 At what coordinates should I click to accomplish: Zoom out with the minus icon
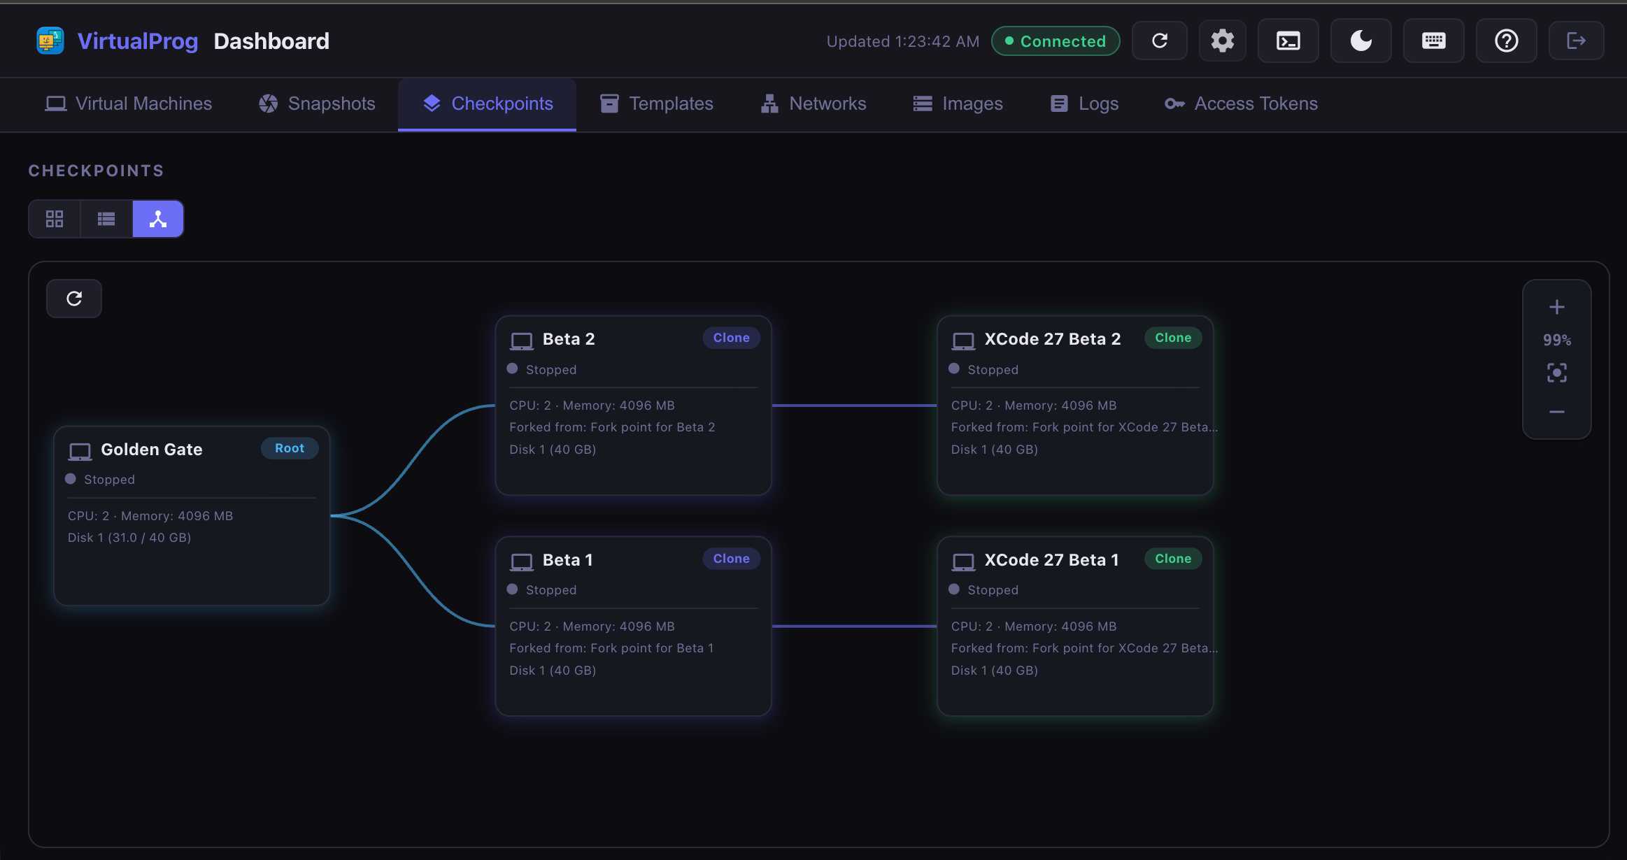(1557, 412)
